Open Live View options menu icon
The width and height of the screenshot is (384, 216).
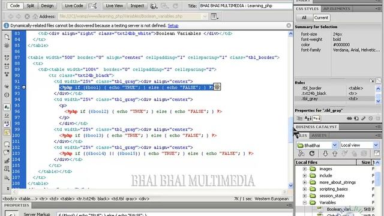pos(215,16)
